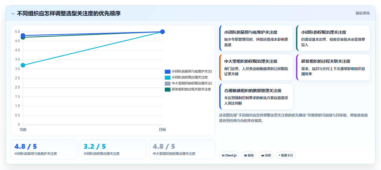This screenshot has width=381, height=170.
Task: Click the Chart.js tag icon
Action: pyautogui.click(x=223, y=156)
